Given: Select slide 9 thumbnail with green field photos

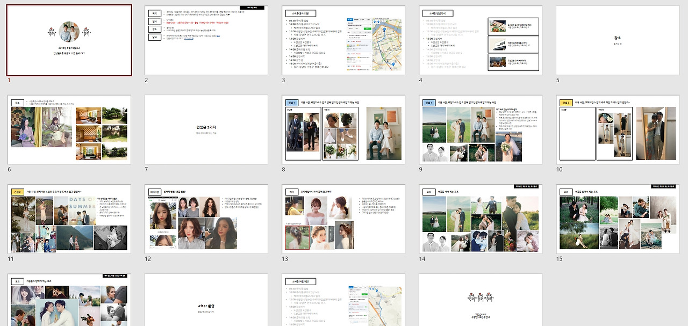Looking at the screenshot, I should click(x=481, y=130).
